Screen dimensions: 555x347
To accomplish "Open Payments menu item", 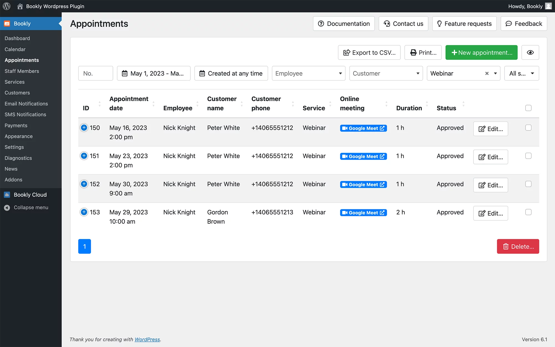I will pos(16,125).
